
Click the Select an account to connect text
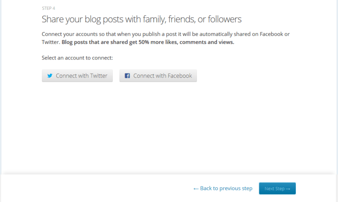[x=77, y=57]
